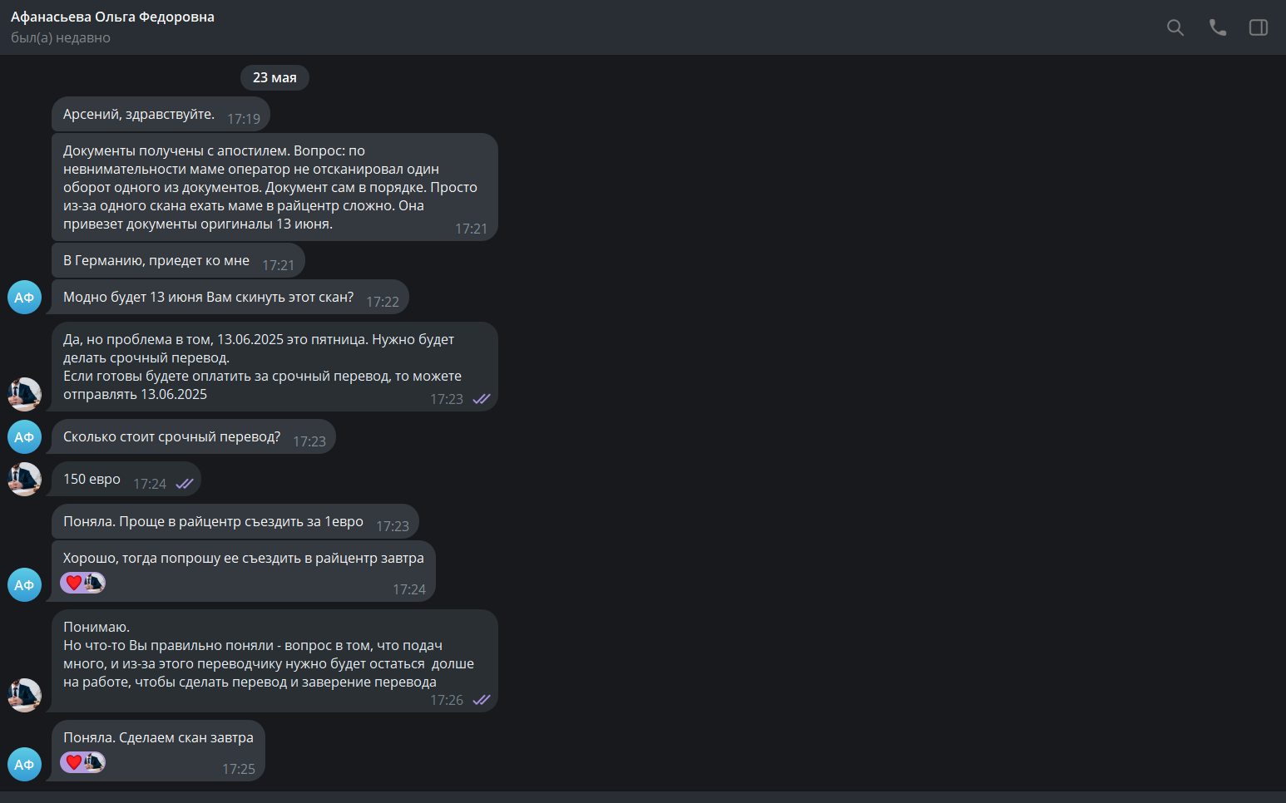Click the Документы получены с апостилем message
Viewport: 1286px width, 803px height.
click(x=270, y=187)
